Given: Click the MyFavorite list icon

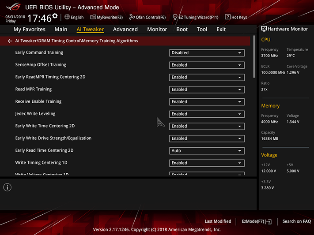Looking at the screenshot, I should pos(93,17).
